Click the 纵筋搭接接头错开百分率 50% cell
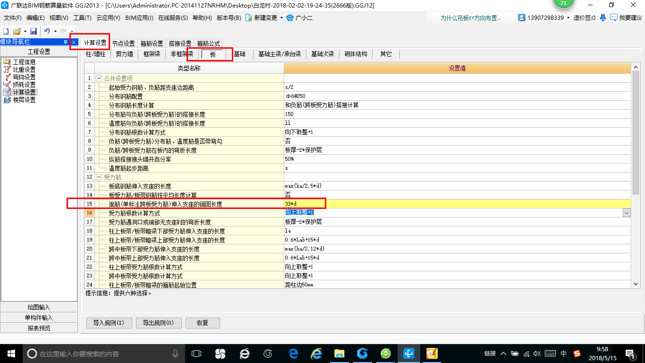Viewport: 645px width, 363px height. pos(458,159)
